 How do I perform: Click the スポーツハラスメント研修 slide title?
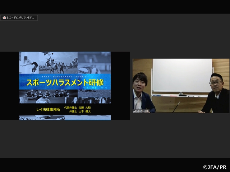click(x=65, y=82)
